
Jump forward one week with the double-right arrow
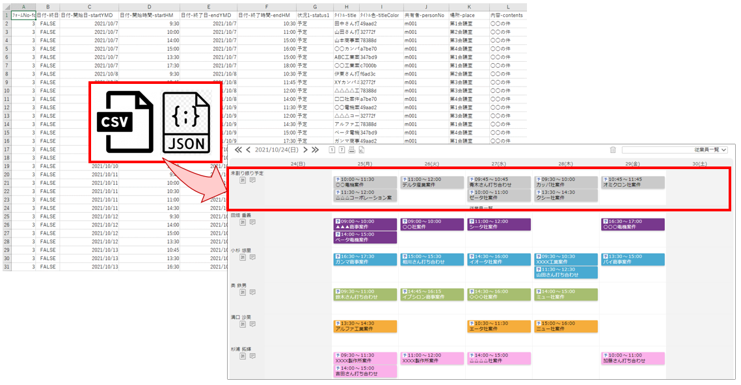click(x=316, y=150)
